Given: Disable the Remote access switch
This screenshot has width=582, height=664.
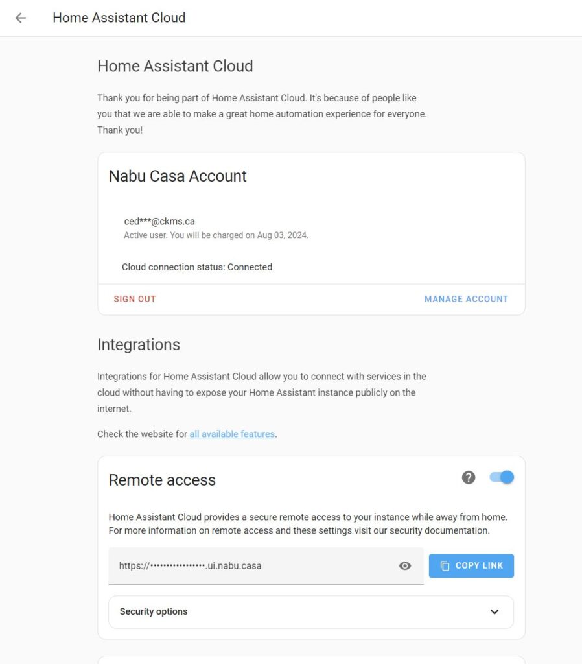Looking at the screenshot, I should pyautogui.click(x=502, y=477).
